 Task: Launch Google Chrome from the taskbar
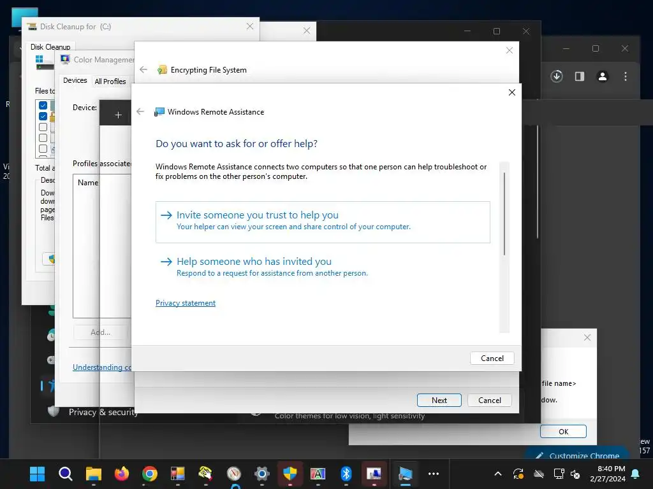coord(149,473)
